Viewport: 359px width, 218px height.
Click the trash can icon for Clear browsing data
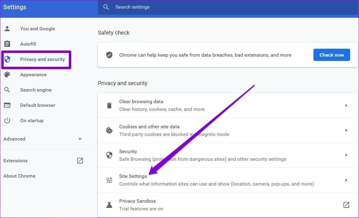pyautogui.click(x=109, y=105)
